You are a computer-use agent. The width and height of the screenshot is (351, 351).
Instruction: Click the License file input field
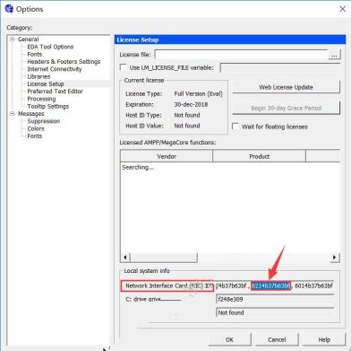pyautogui.click(x=241, y=55)
